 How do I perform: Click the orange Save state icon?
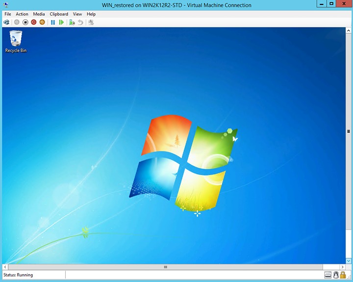click(x=42, y=22)
